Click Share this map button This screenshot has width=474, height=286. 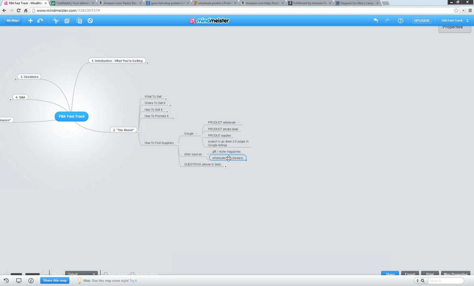(55, 280)
